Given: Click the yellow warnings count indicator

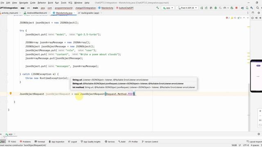Looking at the screenshot, I should click(233, 18).
